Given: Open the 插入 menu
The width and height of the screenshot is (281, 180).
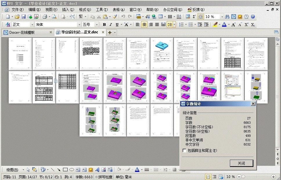Looking at the screenshot, I should click(x=68, y=10).
